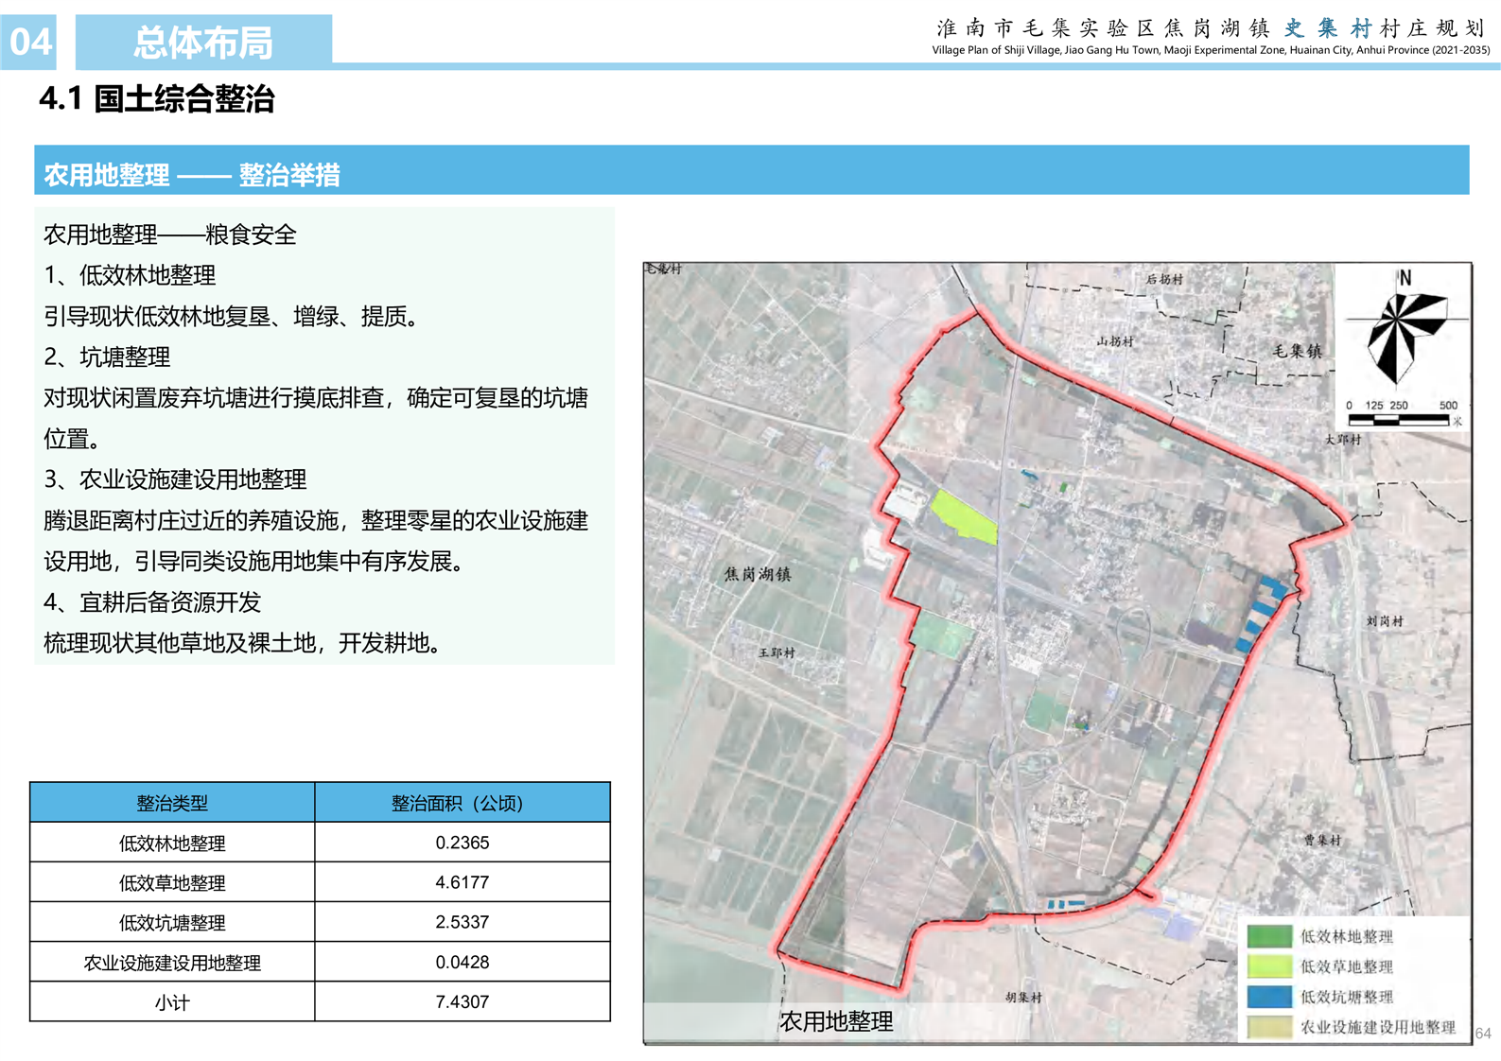Click the 整治面积（公顷）table column header
1501x1061 pixels.
coord(462,803)
